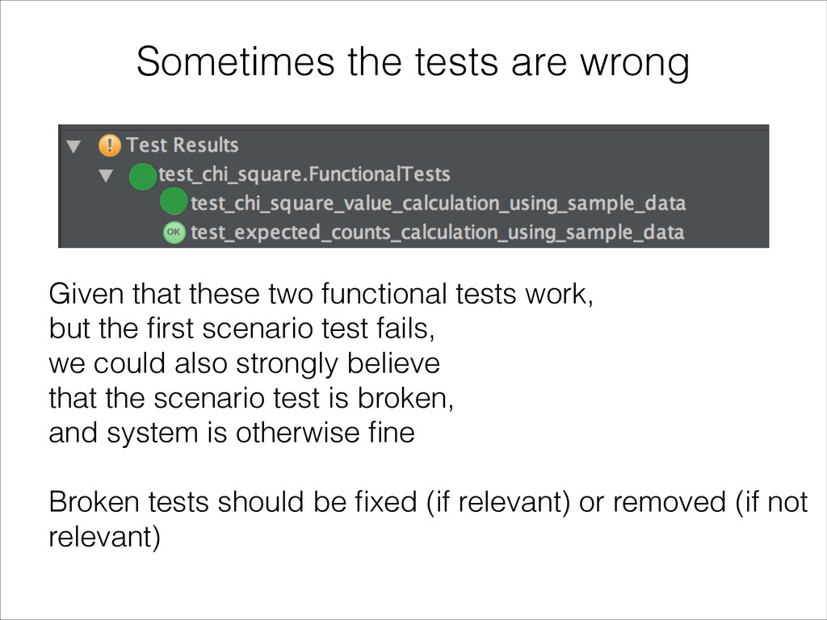Click the final word 'relevant)' on the last line
The width and height of the screenshot is (827, 620).
104,537
